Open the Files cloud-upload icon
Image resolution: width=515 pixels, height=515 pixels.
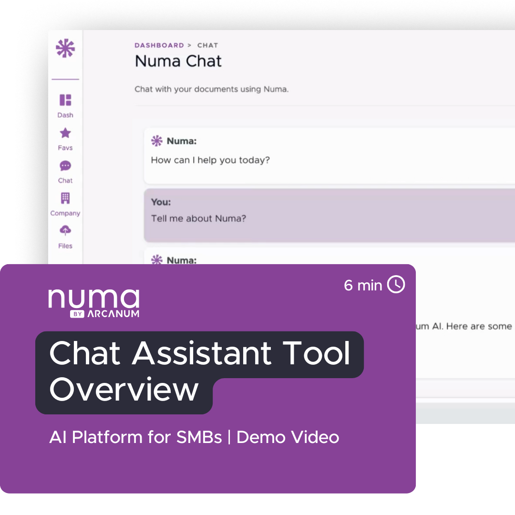click(65, 231)
